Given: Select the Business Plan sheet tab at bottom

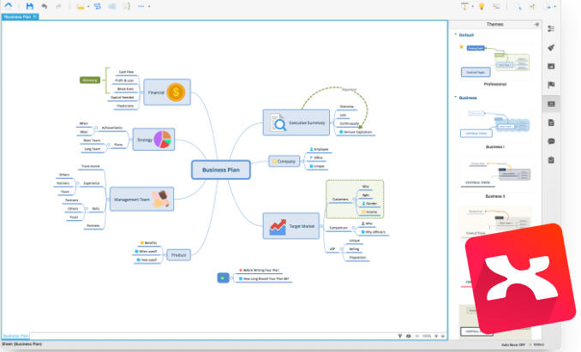Looking at the screenshot, I should point(15,336).
